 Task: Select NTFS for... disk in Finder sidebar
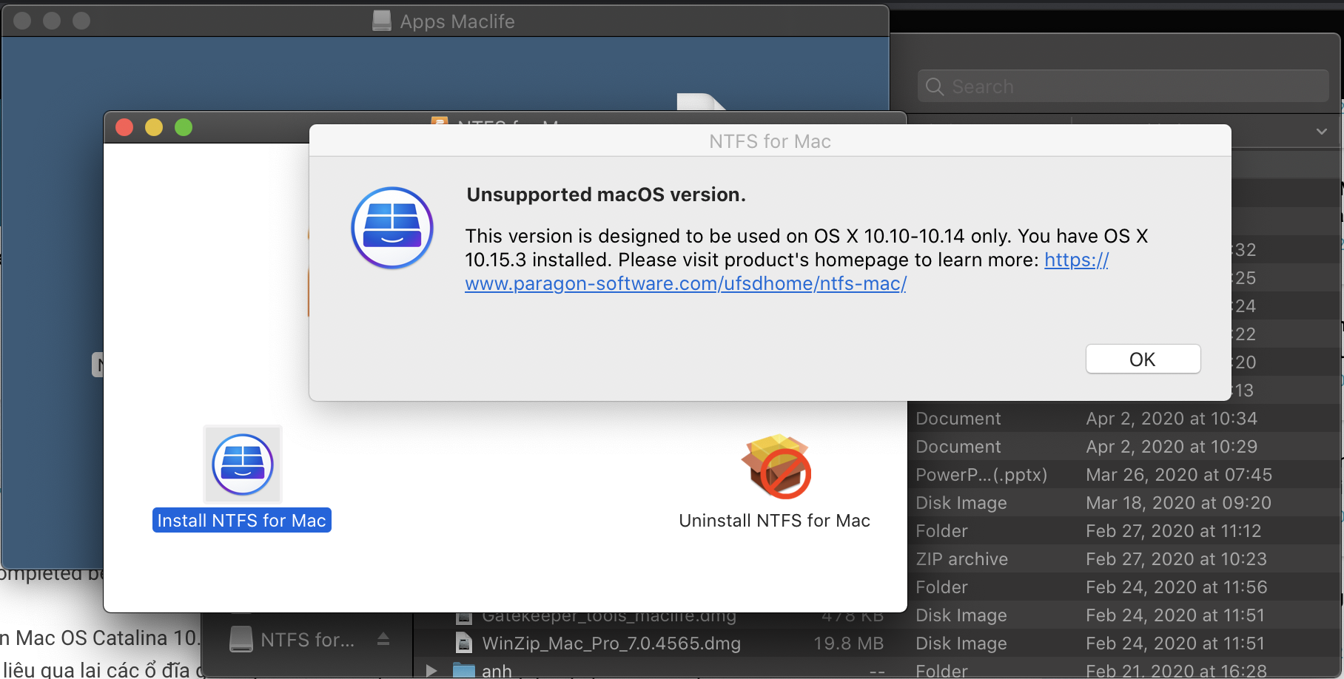306,640
